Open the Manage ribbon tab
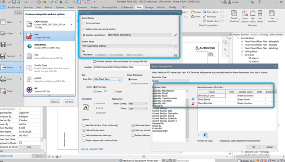This screenshot has width=285, height=162. tap(149, 7)
